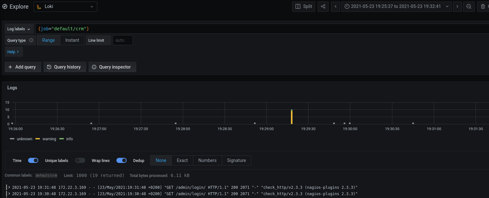The height and width of the screenshot is (198, 489).
Task: Set Dedup to None
Action: (161, 160)
